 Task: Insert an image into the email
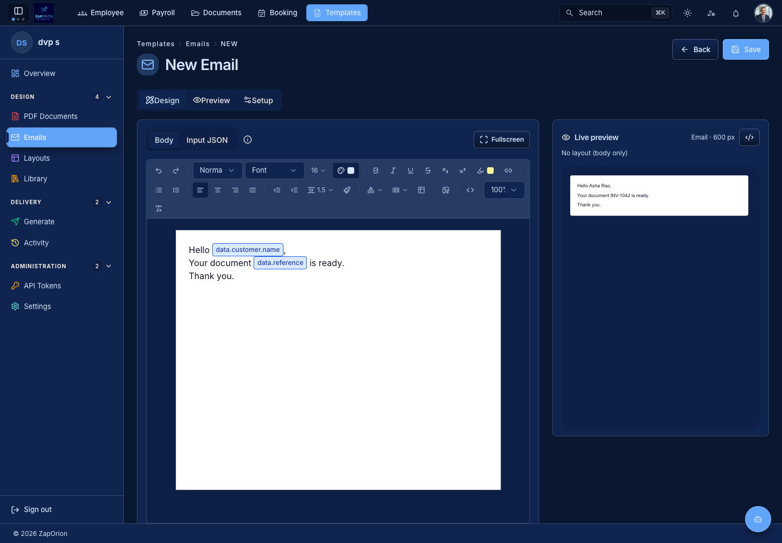coord(446,190)
